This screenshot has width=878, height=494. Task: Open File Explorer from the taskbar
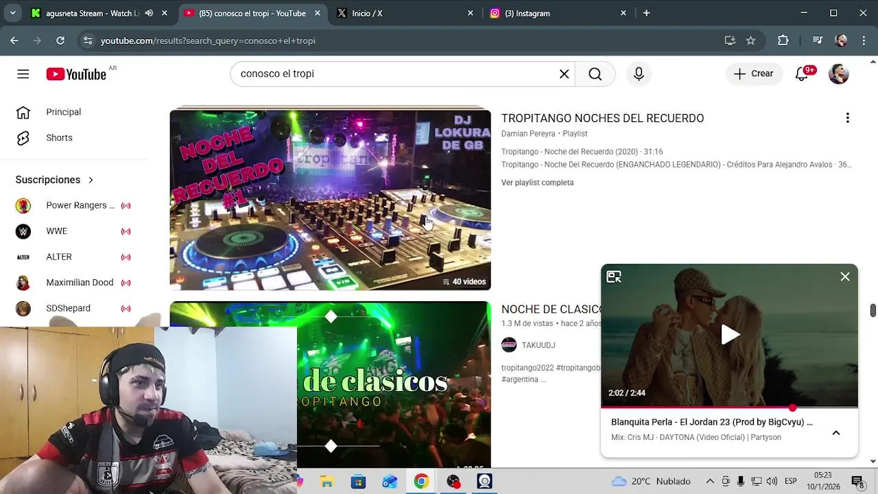coord(327,482)
